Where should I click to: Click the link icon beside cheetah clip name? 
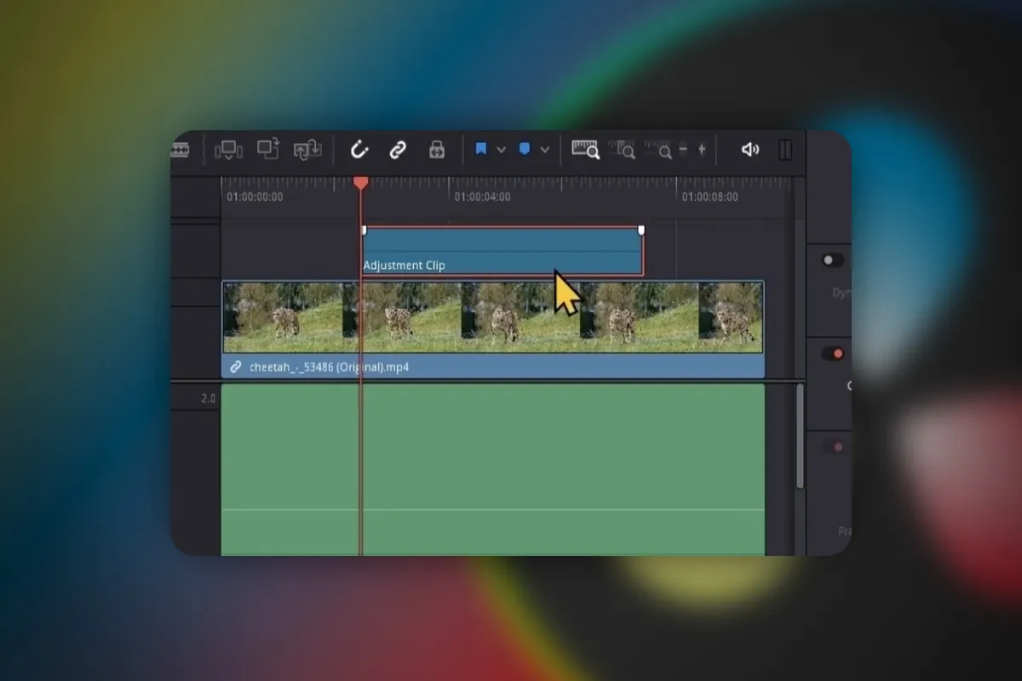tap(236, 368)
